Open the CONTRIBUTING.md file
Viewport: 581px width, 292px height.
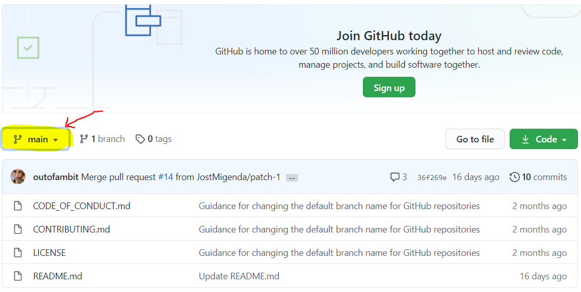[71, 229]
